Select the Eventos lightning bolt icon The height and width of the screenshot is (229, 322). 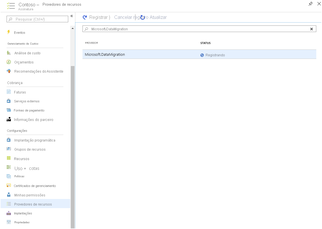point(9,32)
